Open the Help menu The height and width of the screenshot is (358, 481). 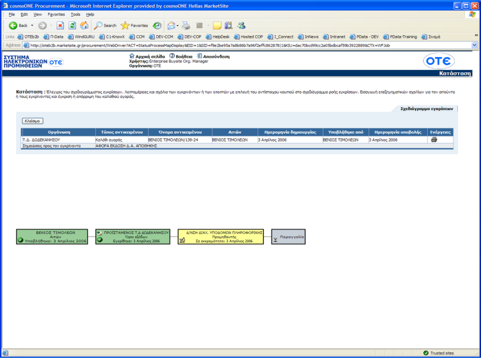tap(90, 15)
